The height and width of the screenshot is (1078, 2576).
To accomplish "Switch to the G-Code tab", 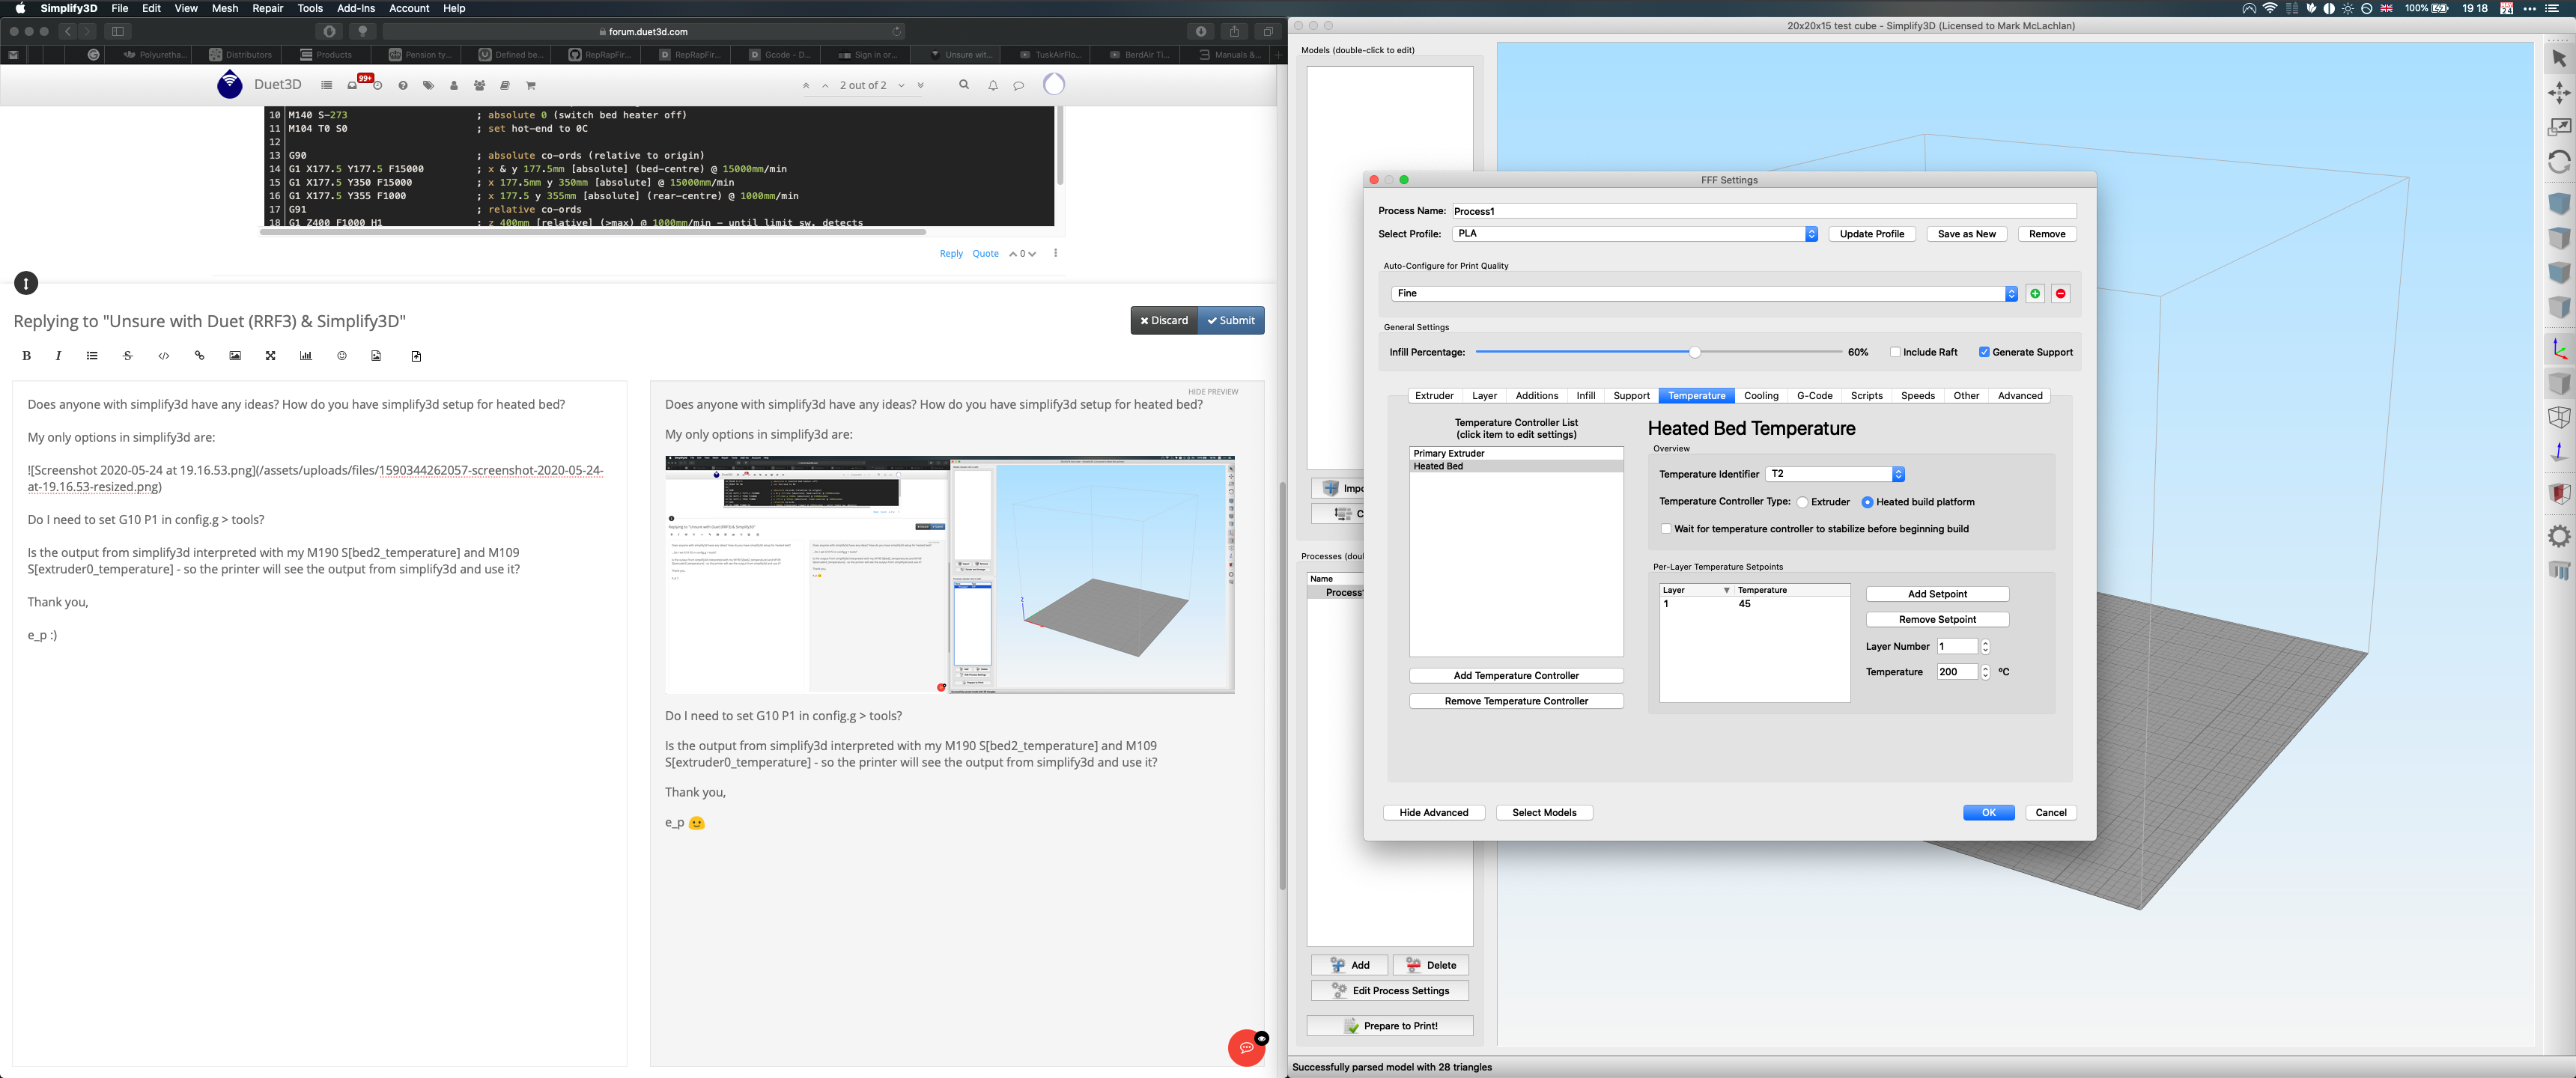I will (1814, 396).
